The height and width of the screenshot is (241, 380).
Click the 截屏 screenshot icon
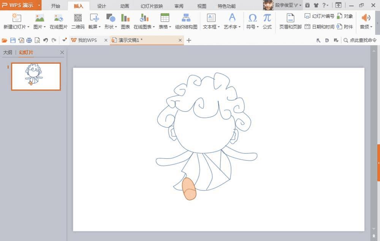point(94,18)
